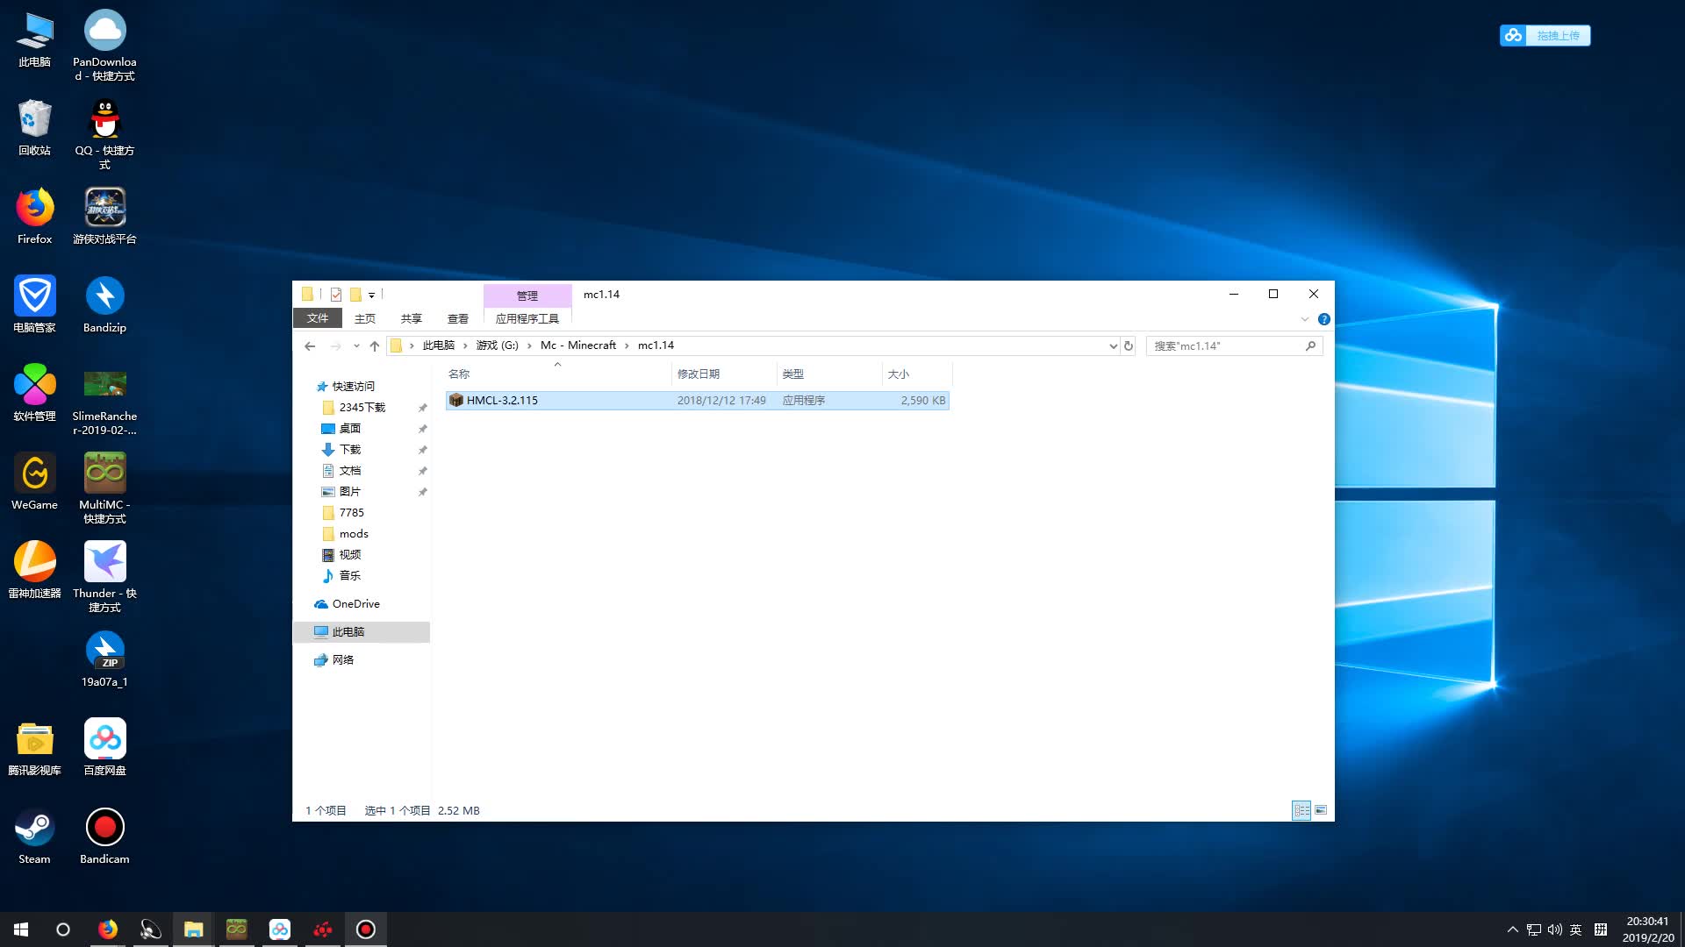Open the 查看 ribbon tab
The image size is (1685, 947).
pyautogui.click(x=457, y=318)
